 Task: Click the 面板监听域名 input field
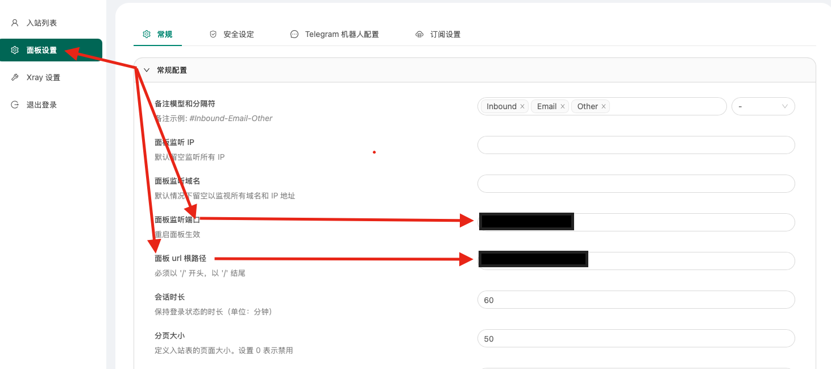point(635,184)
